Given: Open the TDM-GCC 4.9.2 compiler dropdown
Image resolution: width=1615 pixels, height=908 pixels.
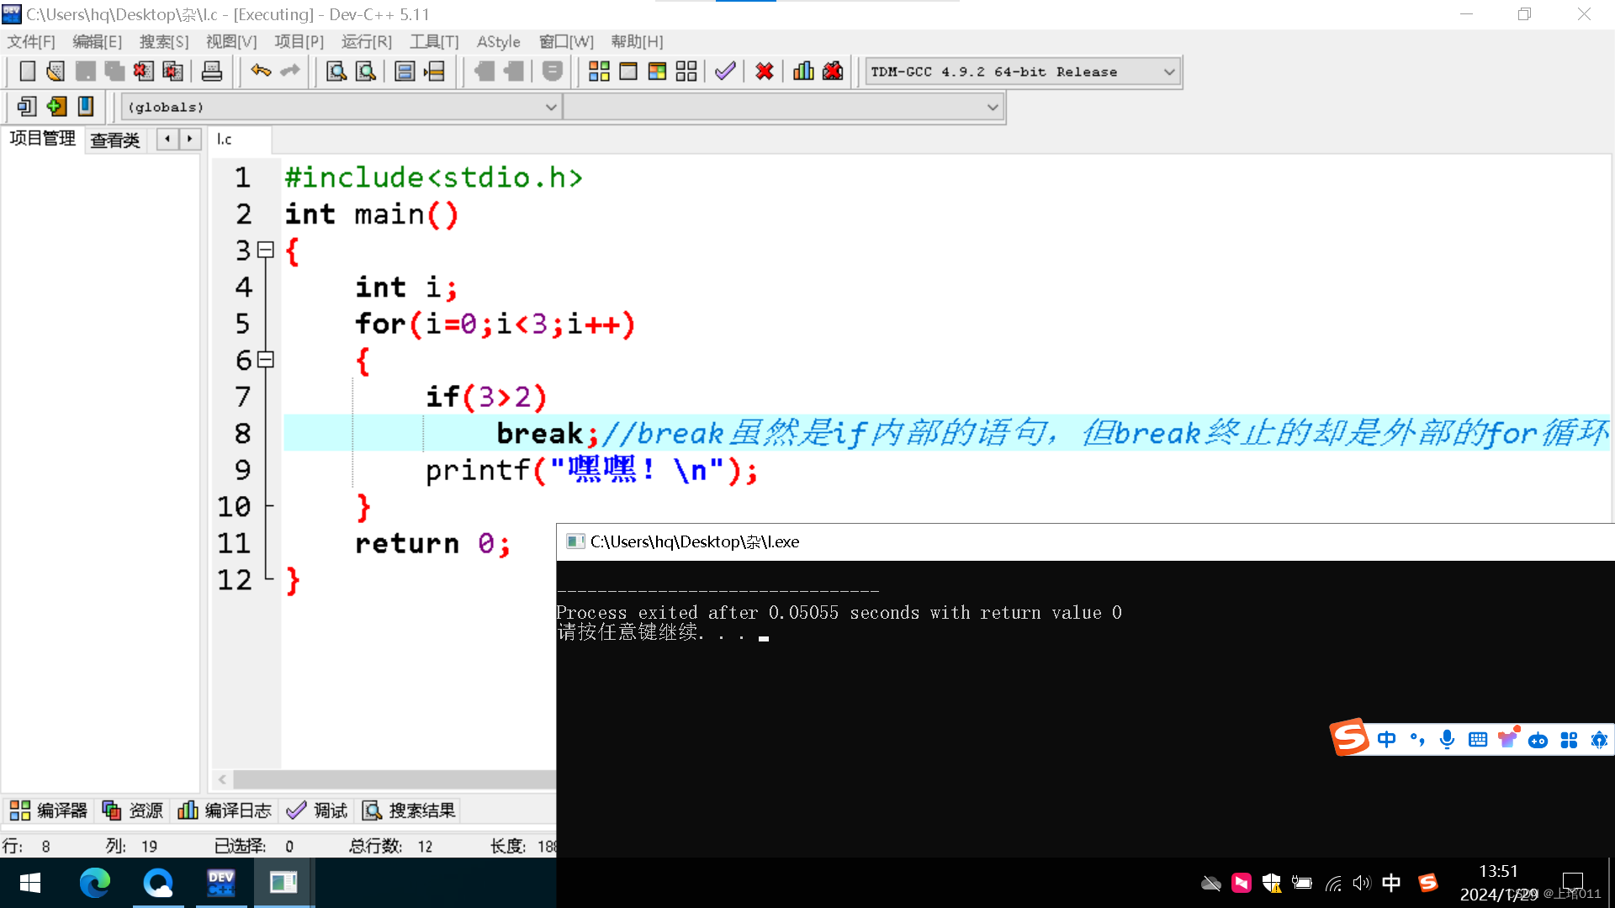Looking at the screenshot, I should (x=1169, y=71).
